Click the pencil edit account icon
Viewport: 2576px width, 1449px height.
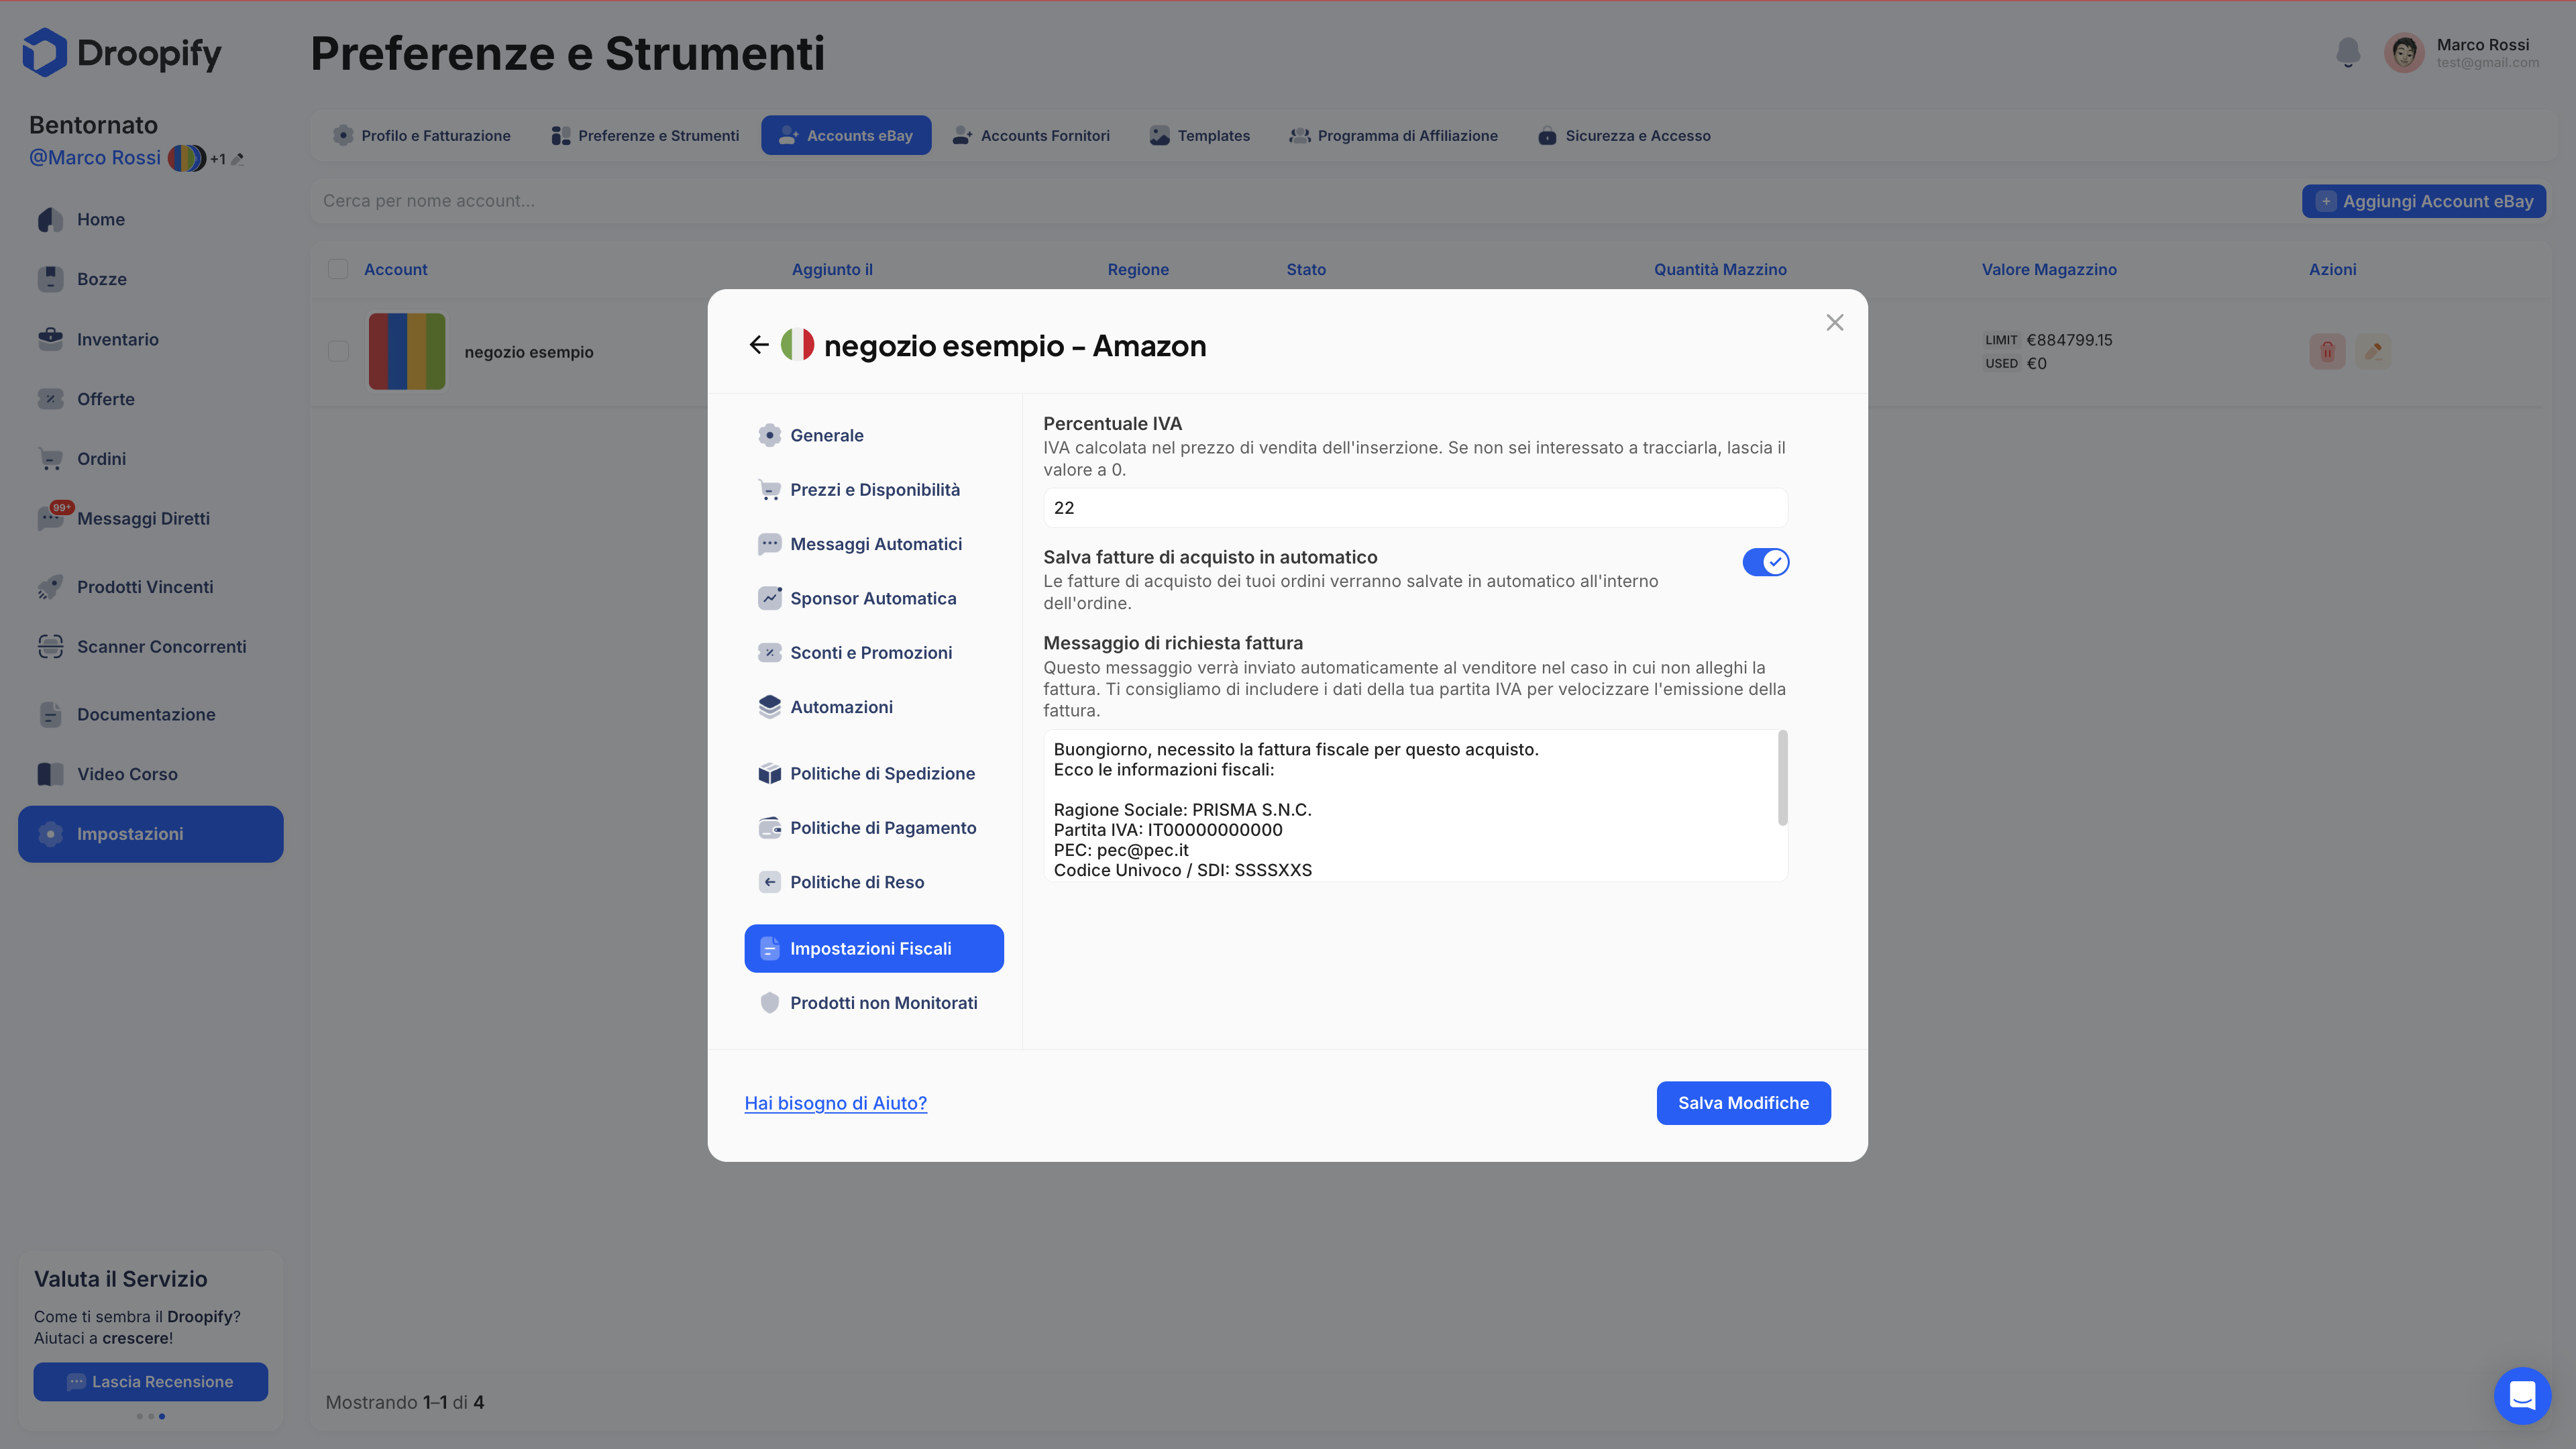[2373, 351]
